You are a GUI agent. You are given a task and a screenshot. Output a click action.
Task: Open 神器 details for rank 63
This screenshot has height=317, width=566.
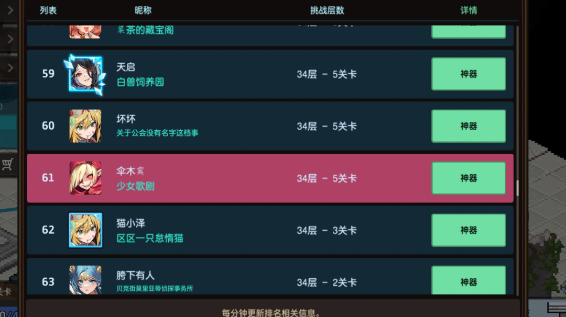[469, 280]
